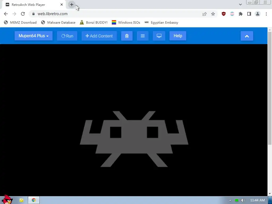Screen dimensions: 272x204
Task: Collapse the toolbar with the up chevron
Action: click(247, 36)
